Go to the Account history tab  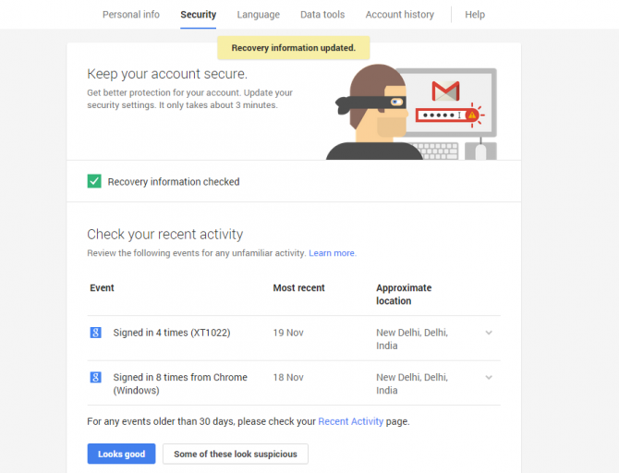(400, 15)
